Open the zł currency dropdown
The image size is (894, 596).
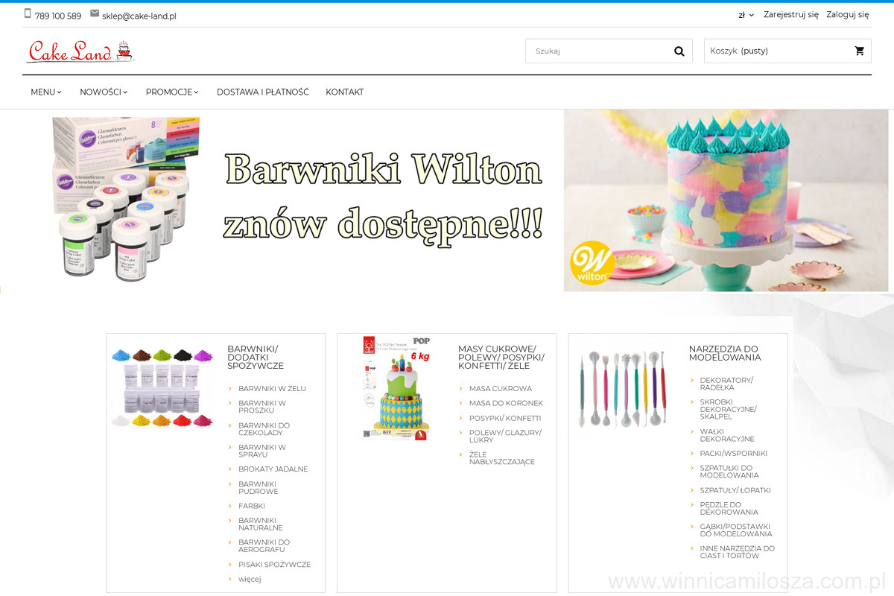746,15
